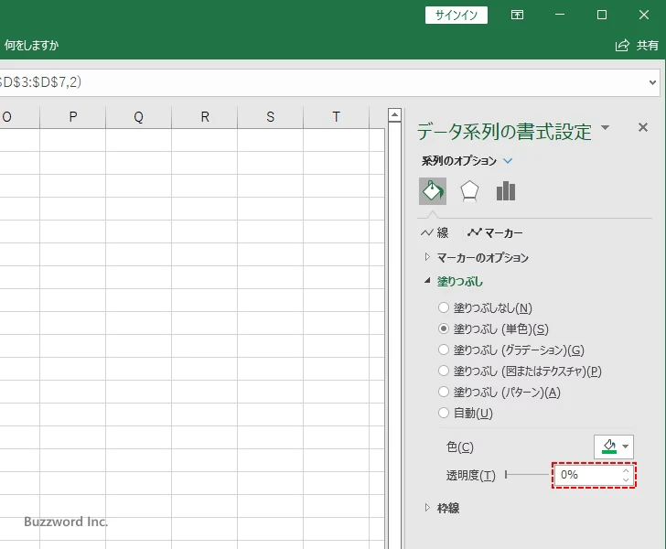
Task: Select column O header
Action: point(19,116)
